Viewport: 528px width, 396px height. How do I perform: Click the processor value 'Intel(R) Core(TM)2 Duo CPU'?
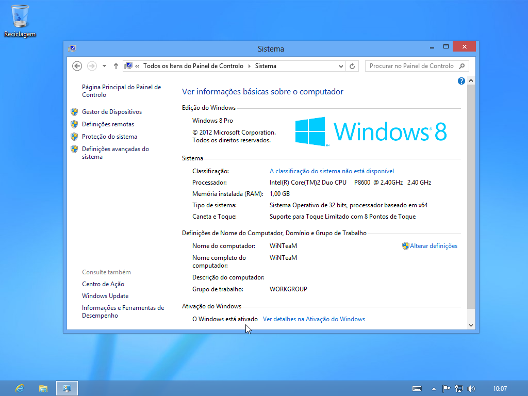[308, 183]
